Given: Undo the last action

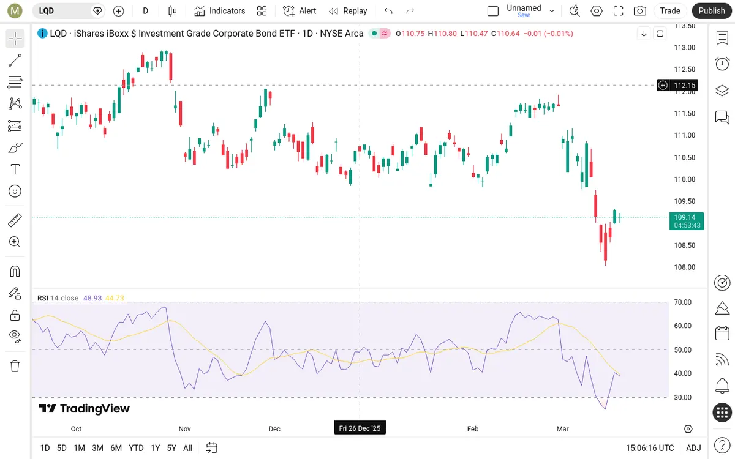Looking at the screenshot, I should click(x=388, y=10).
